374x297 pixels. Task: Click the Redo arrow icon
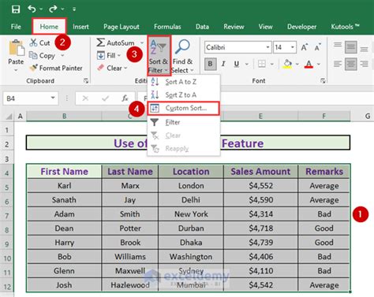(53, 9)
